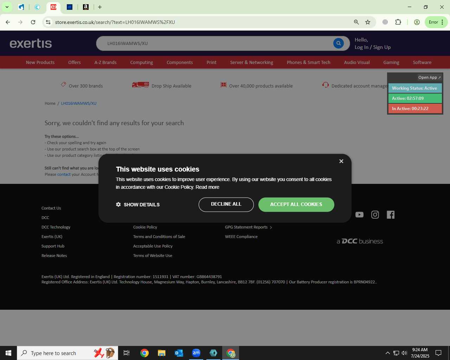
Task: Open the Server & Networking menu
Action: click(251, 62)
